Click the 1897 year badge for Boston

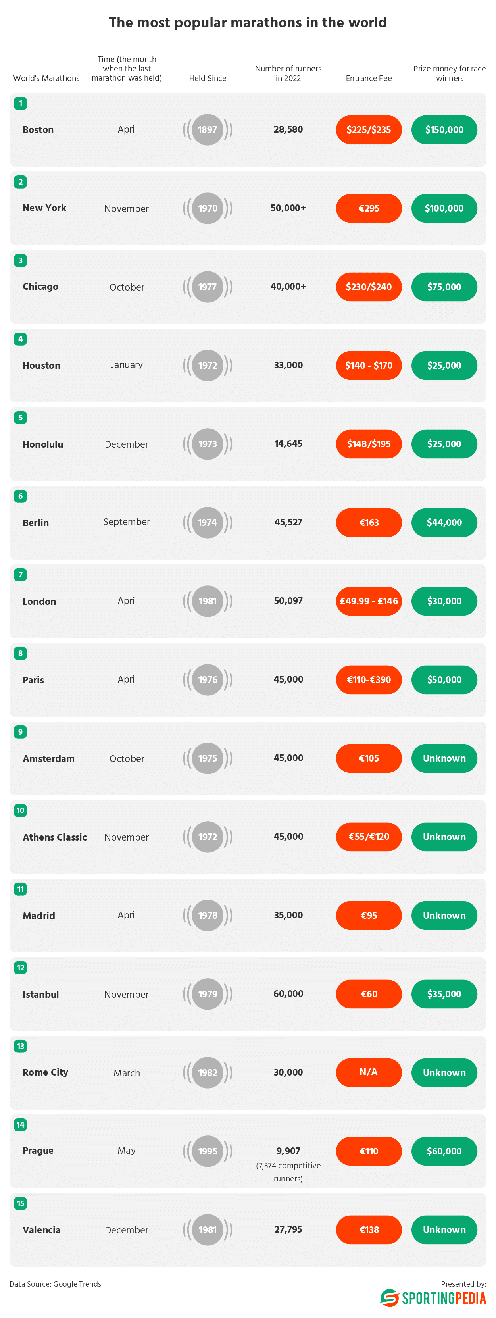pyautogui.click(x=208, y=129)
